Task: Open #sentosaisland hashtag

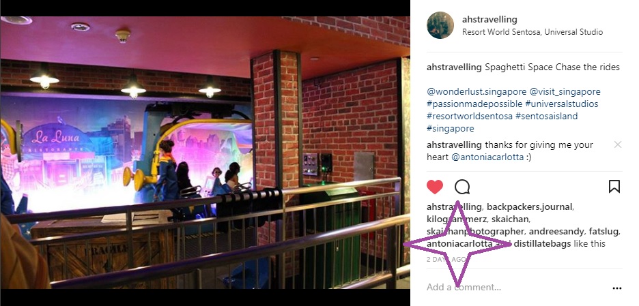Action: pyautogui.click(x=546, y=116)
